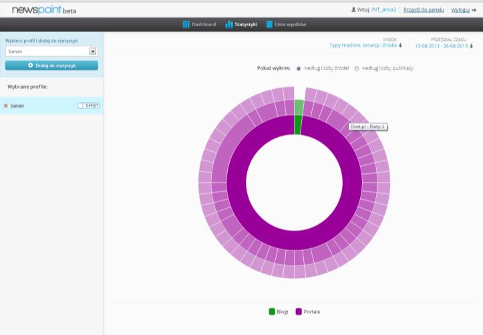Screen dimensions: 483x335
Task: Click the Blogi legend label text
Action: point(283,312)
